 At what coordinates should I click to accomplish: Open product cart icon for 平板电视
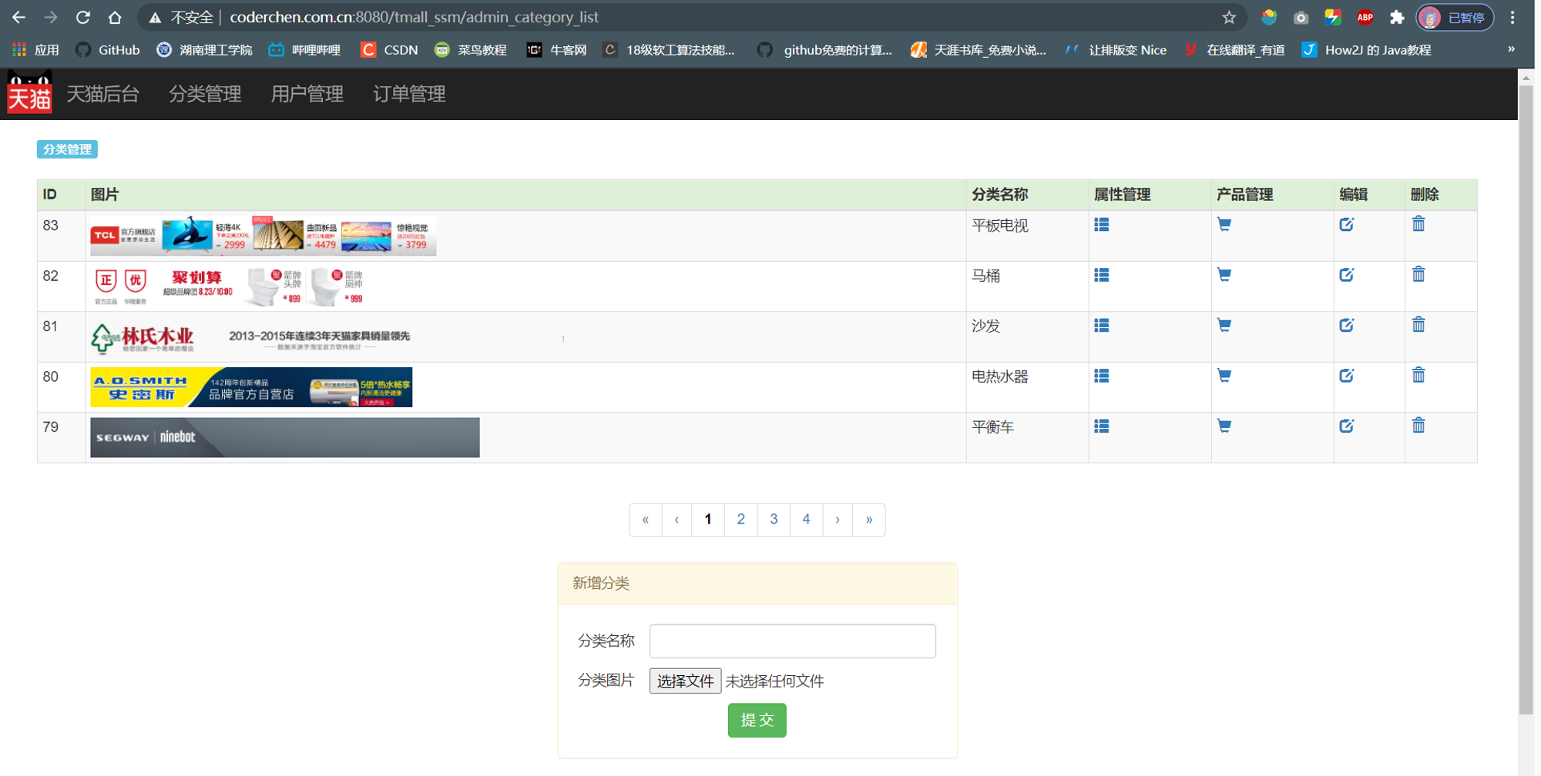[1224, 225]
